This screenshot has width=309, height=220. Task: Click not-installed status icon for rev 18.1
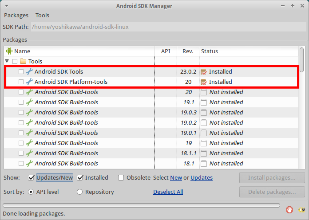(x=204, y=164)
